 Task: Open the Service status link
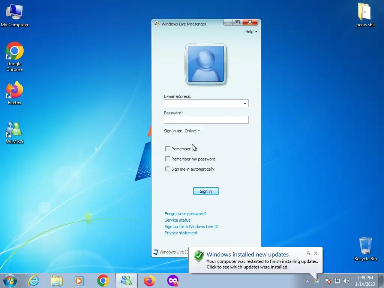pos(177,220)
